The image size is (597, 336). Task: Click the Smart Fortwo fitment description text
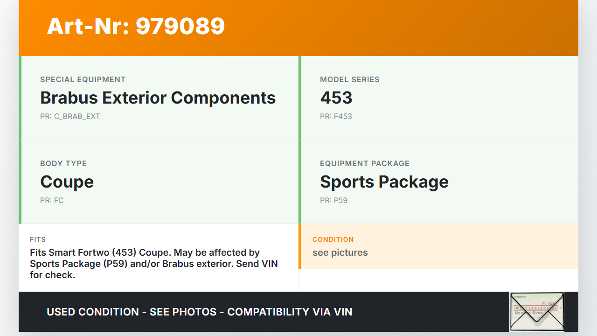(154, 264)
